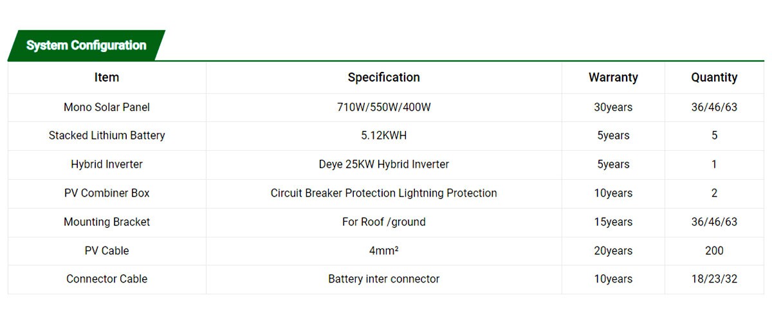Select the 5.12KWH specification cell
This screenshot has width=772, height=321.
(383, 135)
